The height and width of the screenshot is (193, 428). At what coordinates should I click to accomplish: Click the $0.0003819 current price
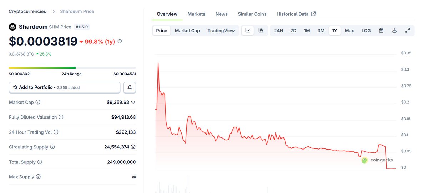(x=43, y=41)
